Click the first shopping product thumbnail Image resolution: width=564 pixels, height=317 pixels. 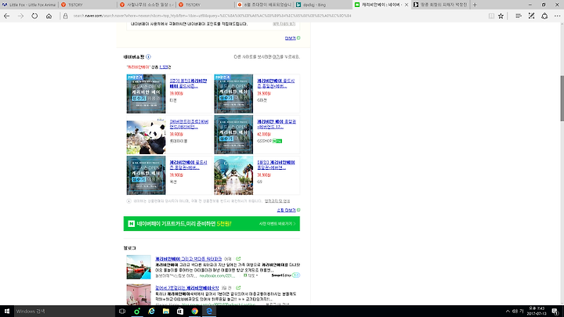(146, 94)
